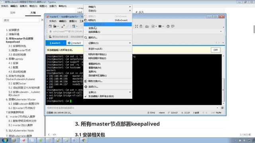Screen dimensions: 255x143
Task: Click the source code mode icon in Typora footer
Action: coord(54,134)
